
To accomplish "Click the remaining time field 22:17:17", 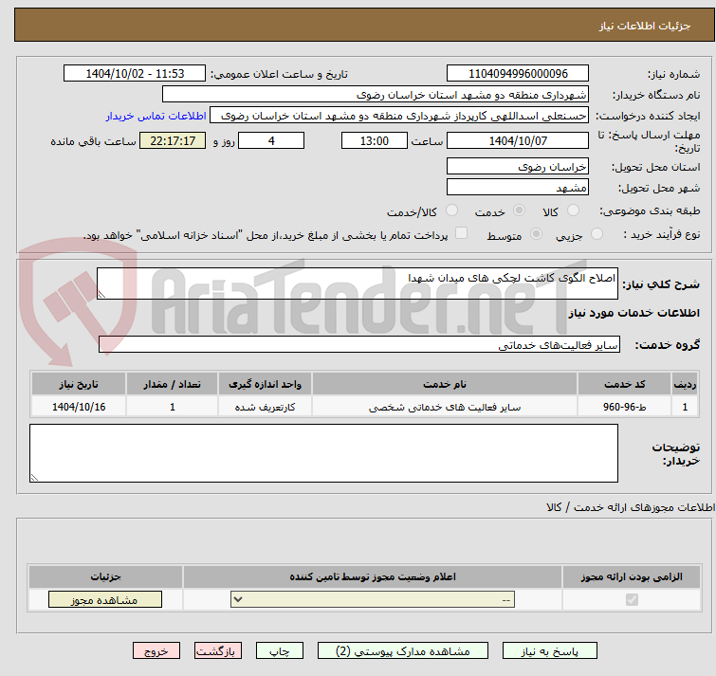I will coord(173,140).
